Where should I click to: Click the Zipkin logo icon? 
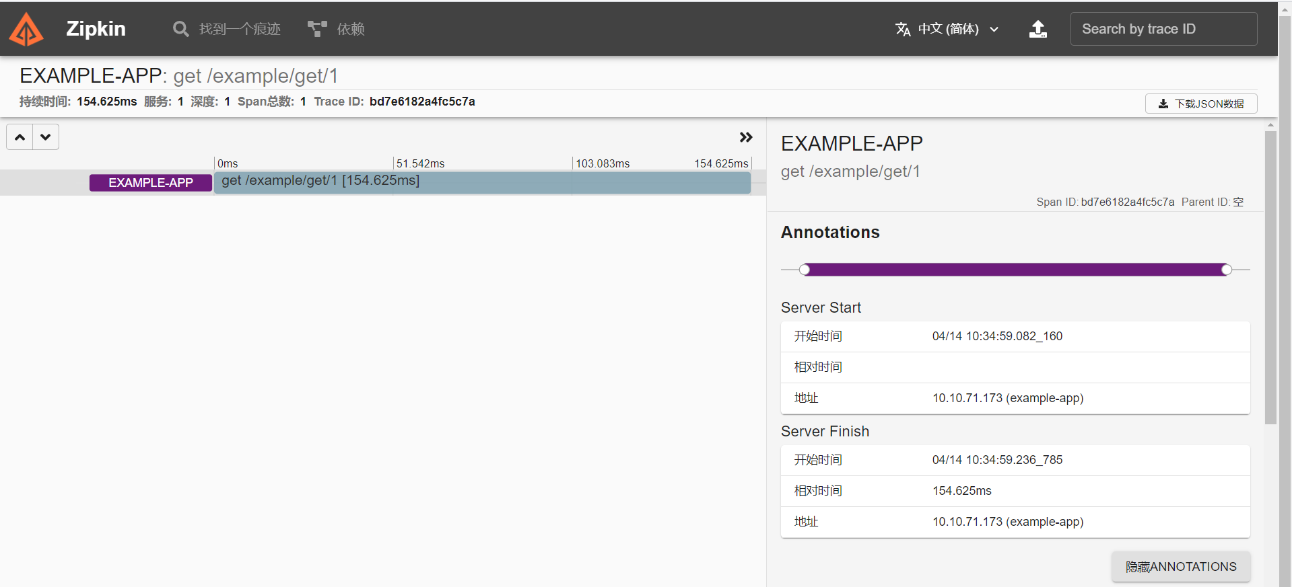coord(27,29)
